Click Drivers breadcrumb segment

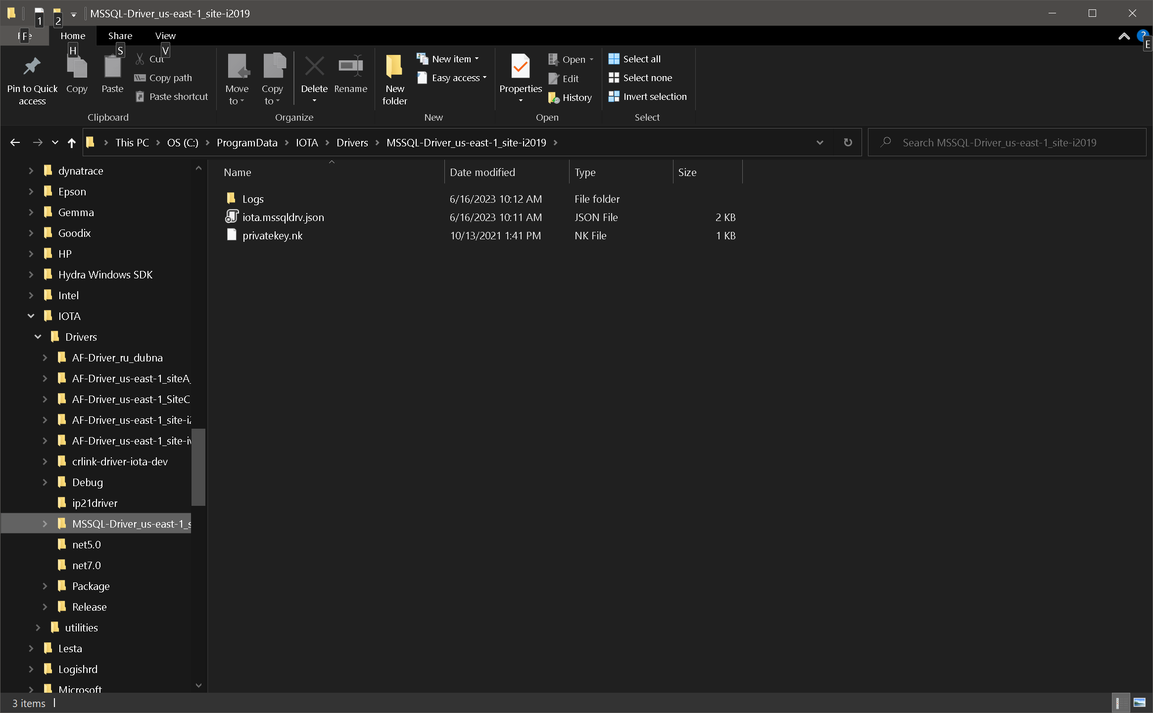pyautogui.click(x=352, y=142)
